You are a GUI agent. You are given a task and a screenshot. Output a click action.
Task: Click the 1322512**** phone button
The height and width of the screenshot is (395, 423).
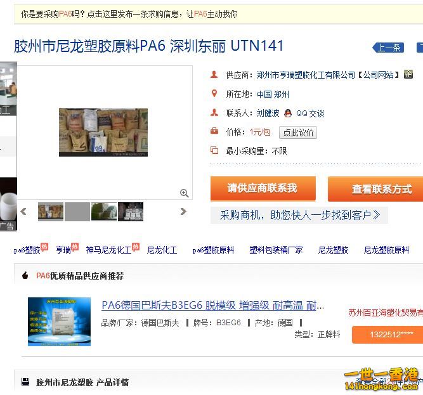pos(387,335)
